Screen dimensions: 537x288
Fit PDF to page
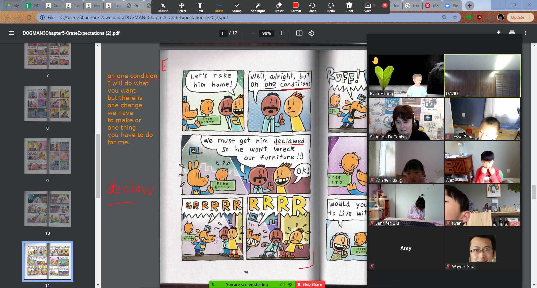pyautogui.click(x=299, y=33)
